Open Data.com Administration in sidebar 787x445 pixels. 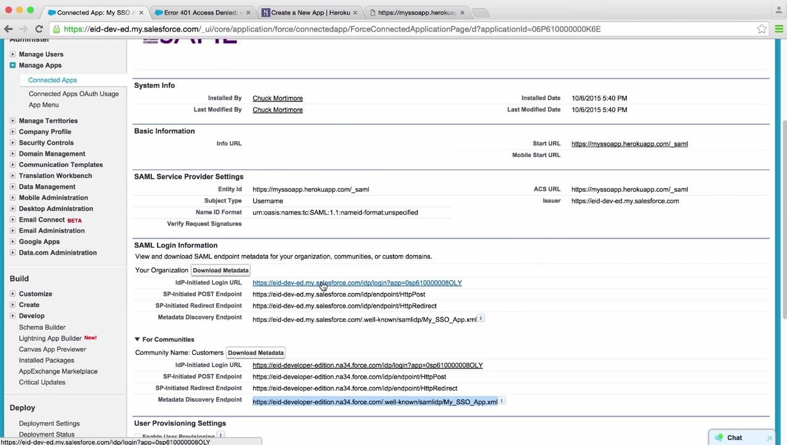(x=57, y=253)
